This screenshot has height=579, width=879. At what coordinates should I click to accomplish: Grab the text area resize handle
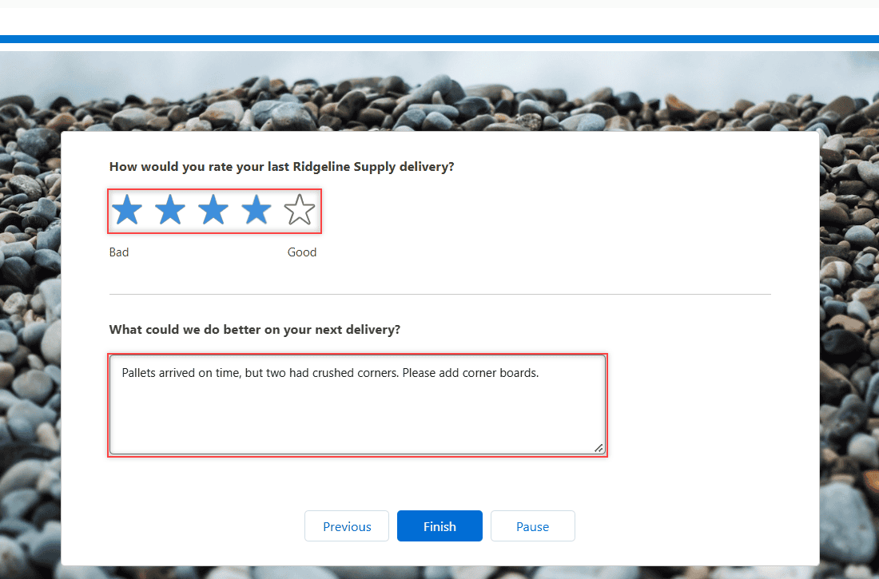pos(599,448)
